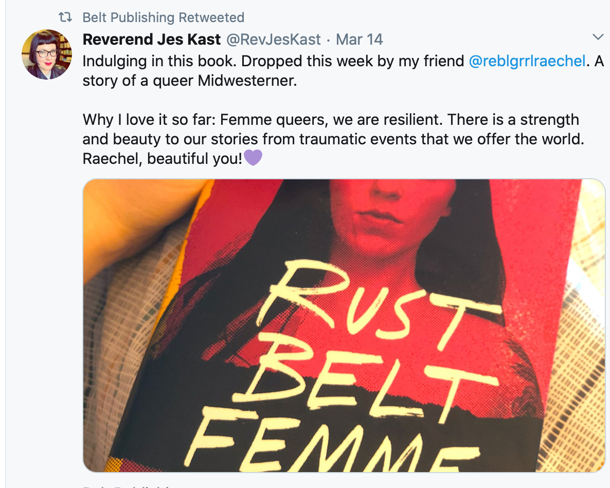Click the purple heart emoji

(253, 158)
